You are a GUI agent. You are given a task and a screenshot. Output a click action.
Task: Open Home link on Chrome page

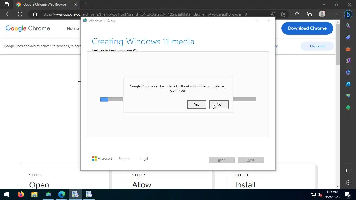(x=73, y=28)
